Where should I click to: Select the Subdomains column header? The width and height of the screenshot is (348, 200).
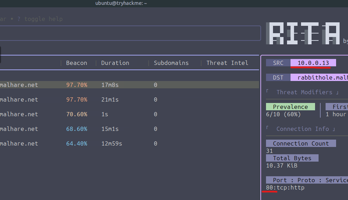pos(171,63)
